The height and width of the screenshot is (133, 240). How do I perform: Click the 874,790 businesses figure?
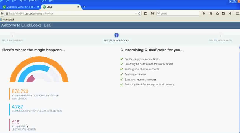pyautogui.click(x=20, y=91)
